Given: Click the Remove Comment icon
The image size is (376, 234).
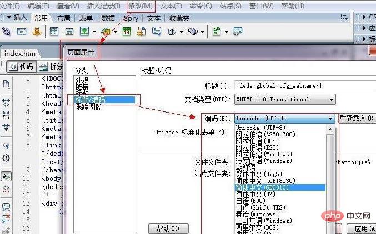Looking at the screenshot, I should 6,218.
